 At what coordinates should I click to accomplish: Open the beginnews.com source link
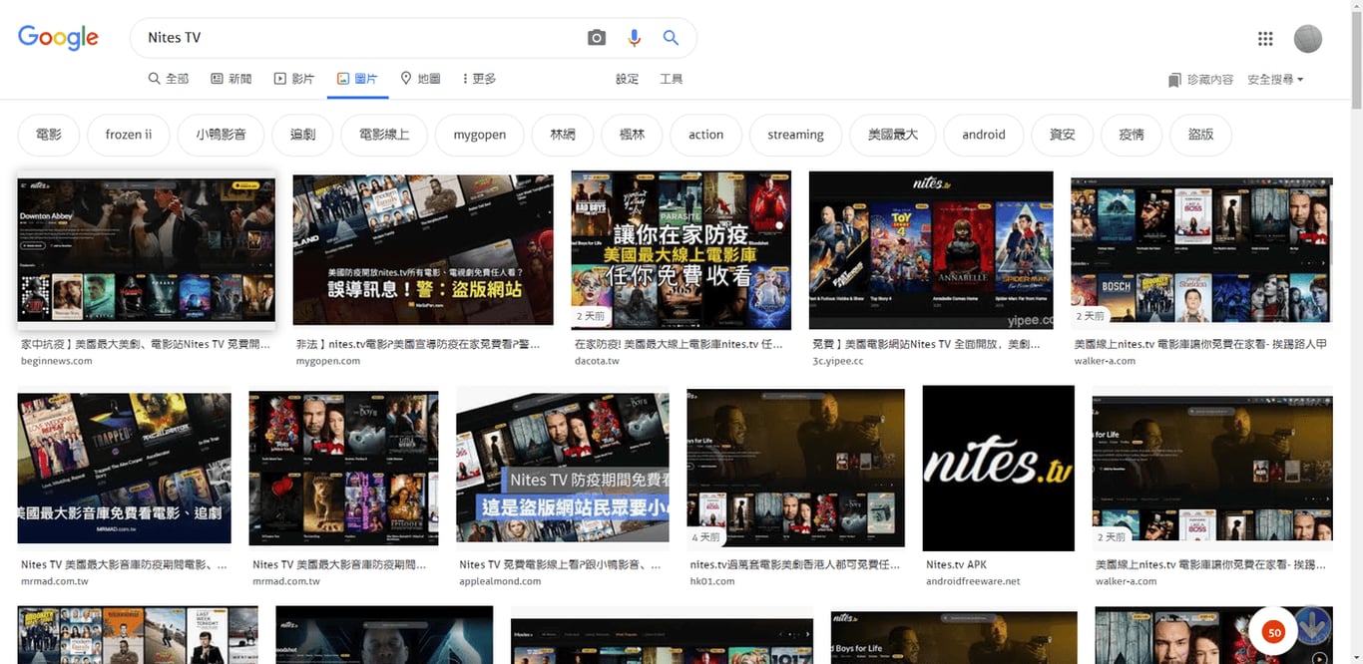click(57, 361)
